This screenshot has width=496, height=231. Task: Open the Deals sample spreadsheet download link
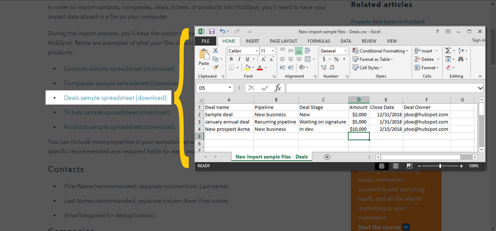[x=115, y=98]
